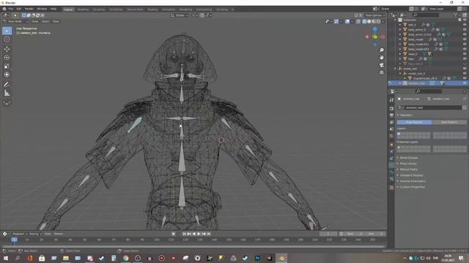The height and width of the screenshot is (263, 469).
Task: Open the Edit menu
Action: point(19,9)
